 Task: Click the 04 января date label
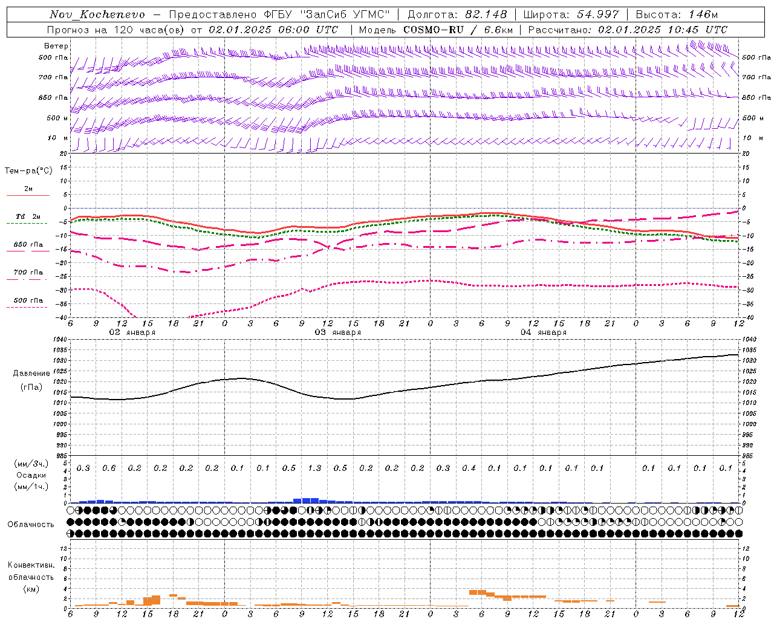(543, 332)
